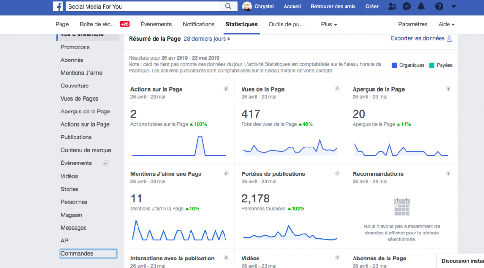The image size is (484, 268).
Task: Click info icon for Mentions J'aime une Page
Action: tap(226, 173)
